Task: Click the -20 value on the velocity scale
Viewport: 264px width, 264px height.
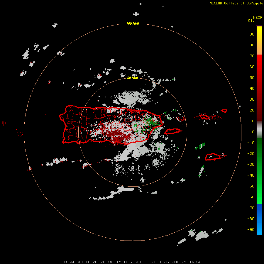Action: pos(251,153)
